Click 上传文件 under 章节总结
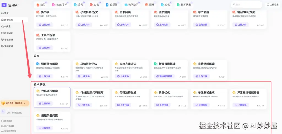282x134 pixels. pos(202,25)
